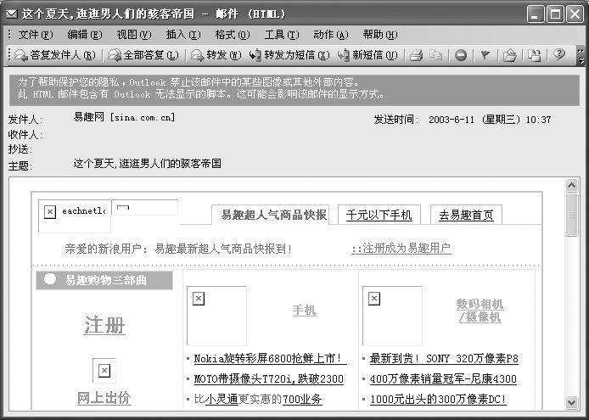Click the Reply All (全部答复) toolbar button
Viewport: 589px width, 420px height.
[x=144, y=55]
